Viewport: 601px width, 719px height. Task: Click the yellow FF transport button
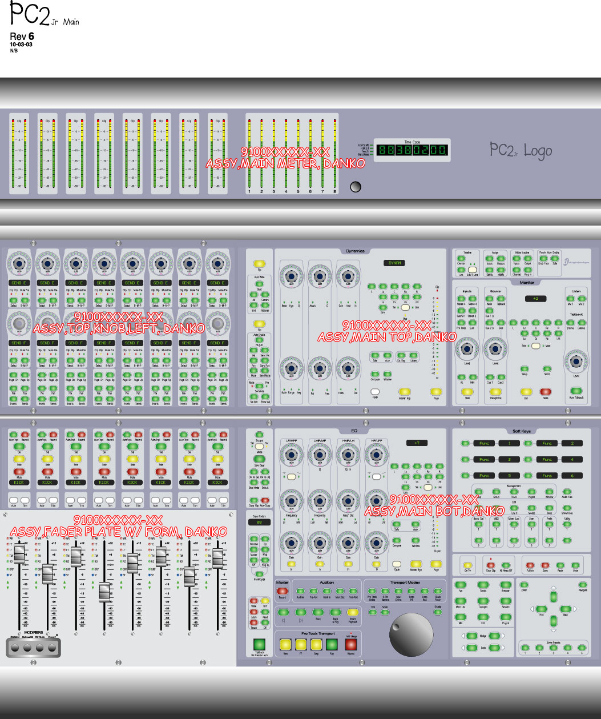301,644
